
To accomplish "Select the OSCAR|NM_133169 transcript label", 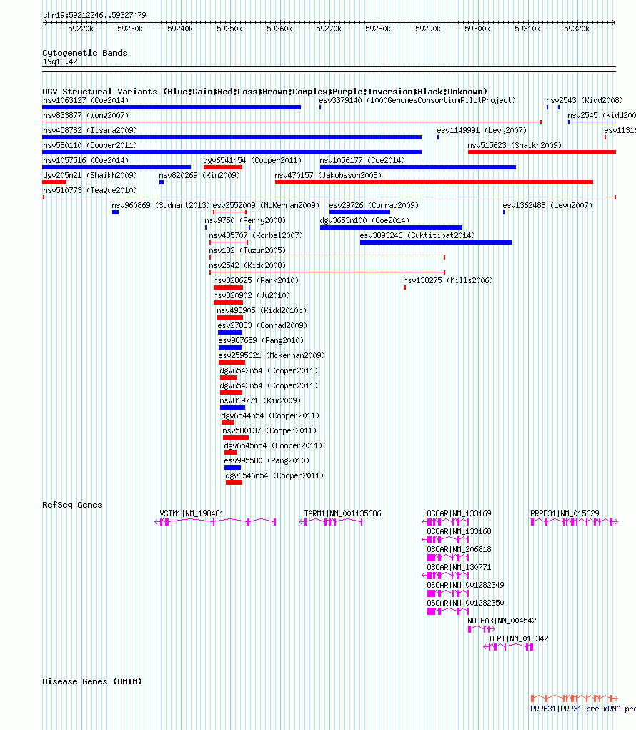I will coord(459,513).
